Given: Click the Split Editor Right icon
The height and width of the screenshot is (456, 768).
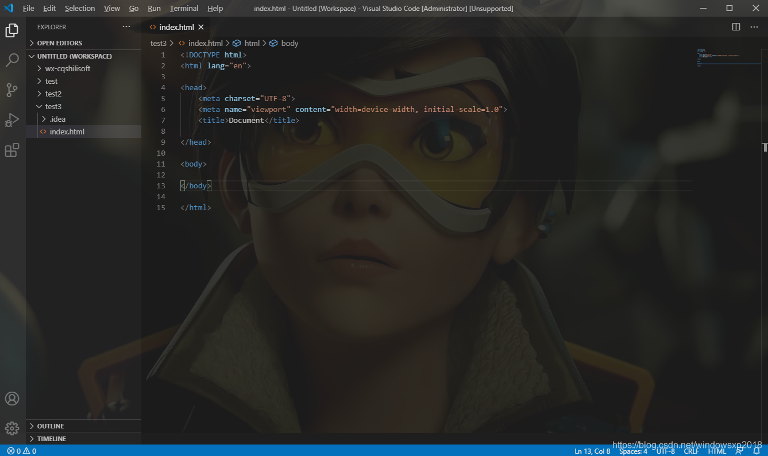Looking at the screenshot, I should [736, 27].
